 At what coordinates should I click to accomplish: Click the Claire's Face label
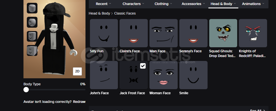pos(130,51)
